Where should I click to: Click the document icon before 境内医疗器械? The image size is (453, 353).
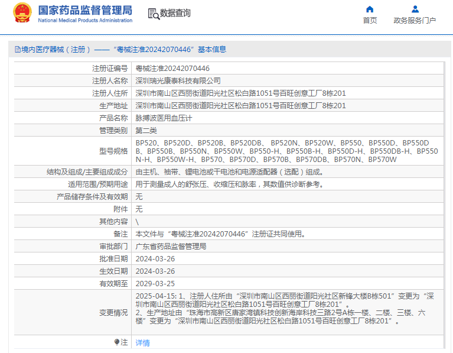17,50
